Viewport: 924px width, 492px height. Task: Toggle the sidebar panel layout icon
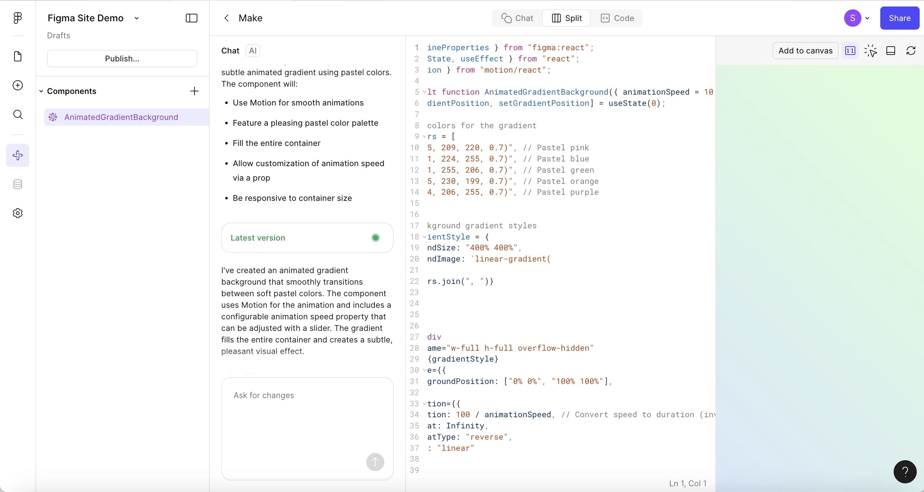click(191, 18)
